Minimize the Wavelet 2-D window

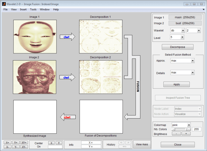[187, 4]
